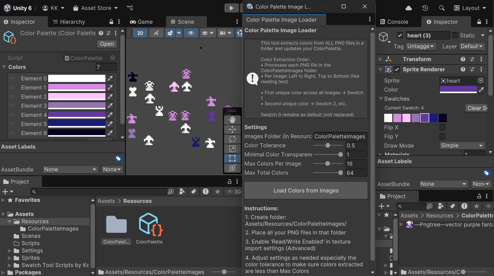
Task: Select the Hand view tool
Action: point(232,120)
